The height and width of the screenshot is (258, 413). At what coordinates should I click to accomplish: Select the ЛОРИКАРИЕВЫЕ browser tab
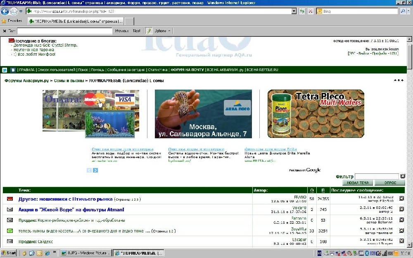[x=76, y=21]
